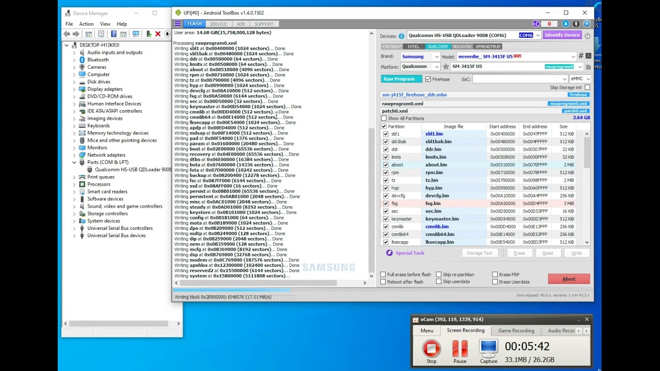Open the Model dropdown
The width and height of the screenshot is (660, 371).
(x=573, y=57)
